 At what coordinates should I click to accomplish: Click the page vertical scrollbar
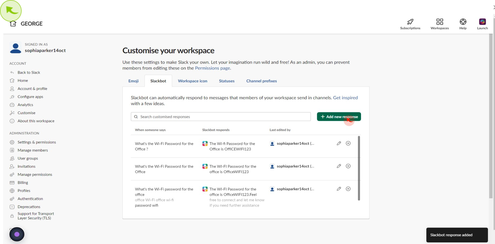pos(491,116)
